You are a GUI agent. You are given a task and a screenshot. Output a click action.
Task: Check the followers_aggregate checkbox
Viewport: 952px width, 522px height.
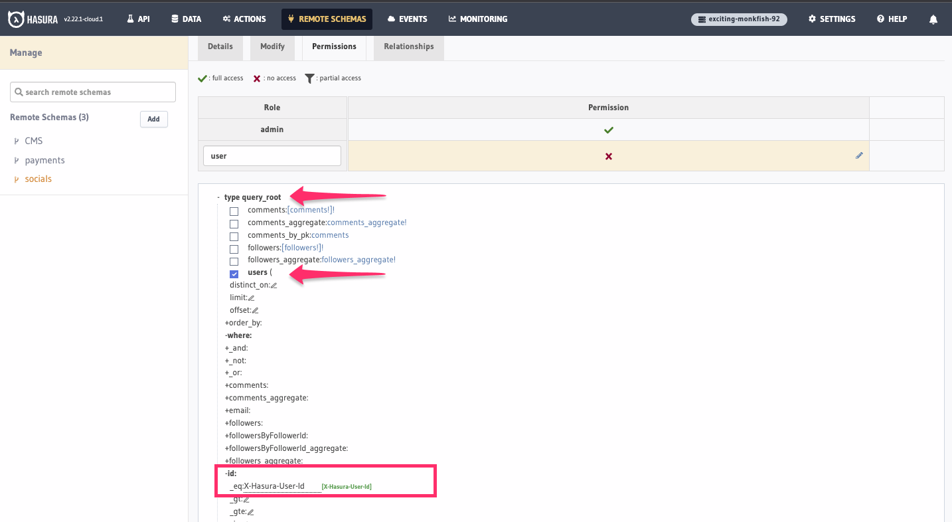coord(234,261)
